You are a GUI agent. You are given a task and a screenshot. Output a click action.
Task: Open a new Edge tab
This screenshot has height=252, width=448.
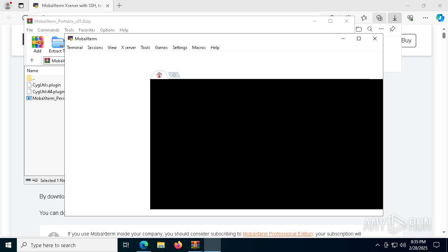click(x=119, y=6)
